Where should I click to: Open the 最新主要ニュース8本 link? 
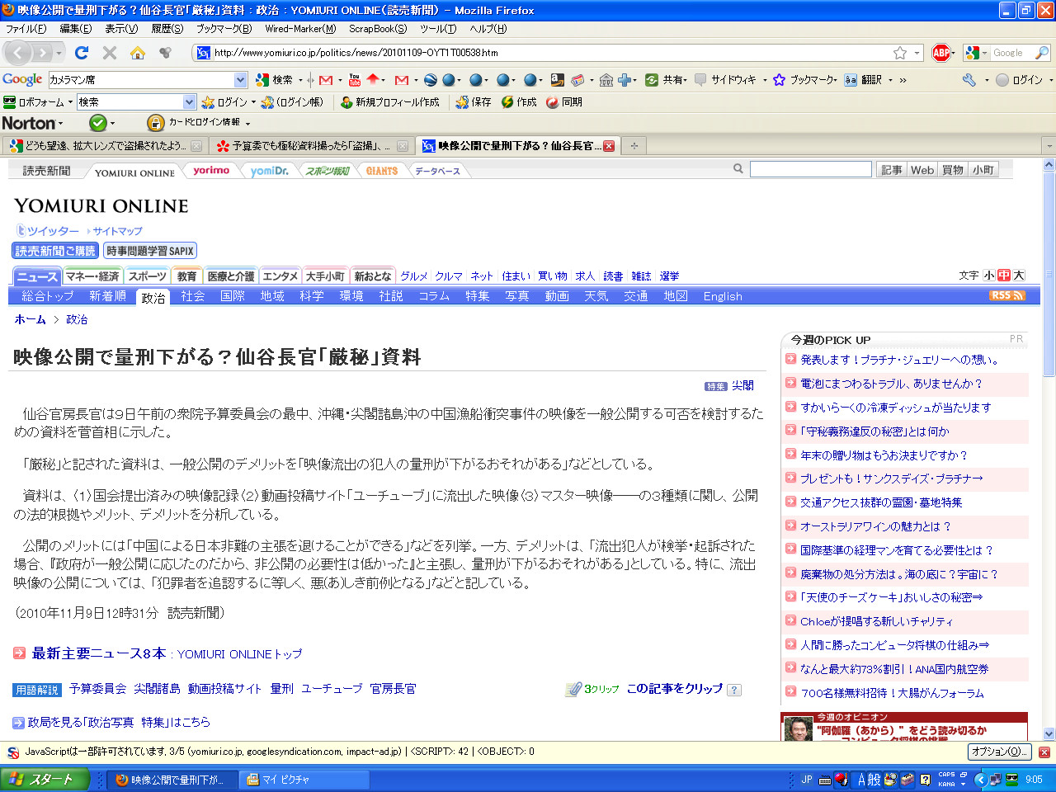(99, 653)
